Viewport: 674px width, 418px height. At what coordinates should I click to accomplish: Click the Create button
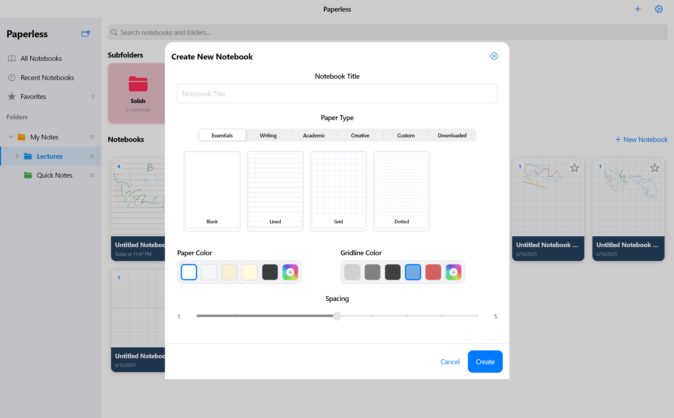[485, 361]
